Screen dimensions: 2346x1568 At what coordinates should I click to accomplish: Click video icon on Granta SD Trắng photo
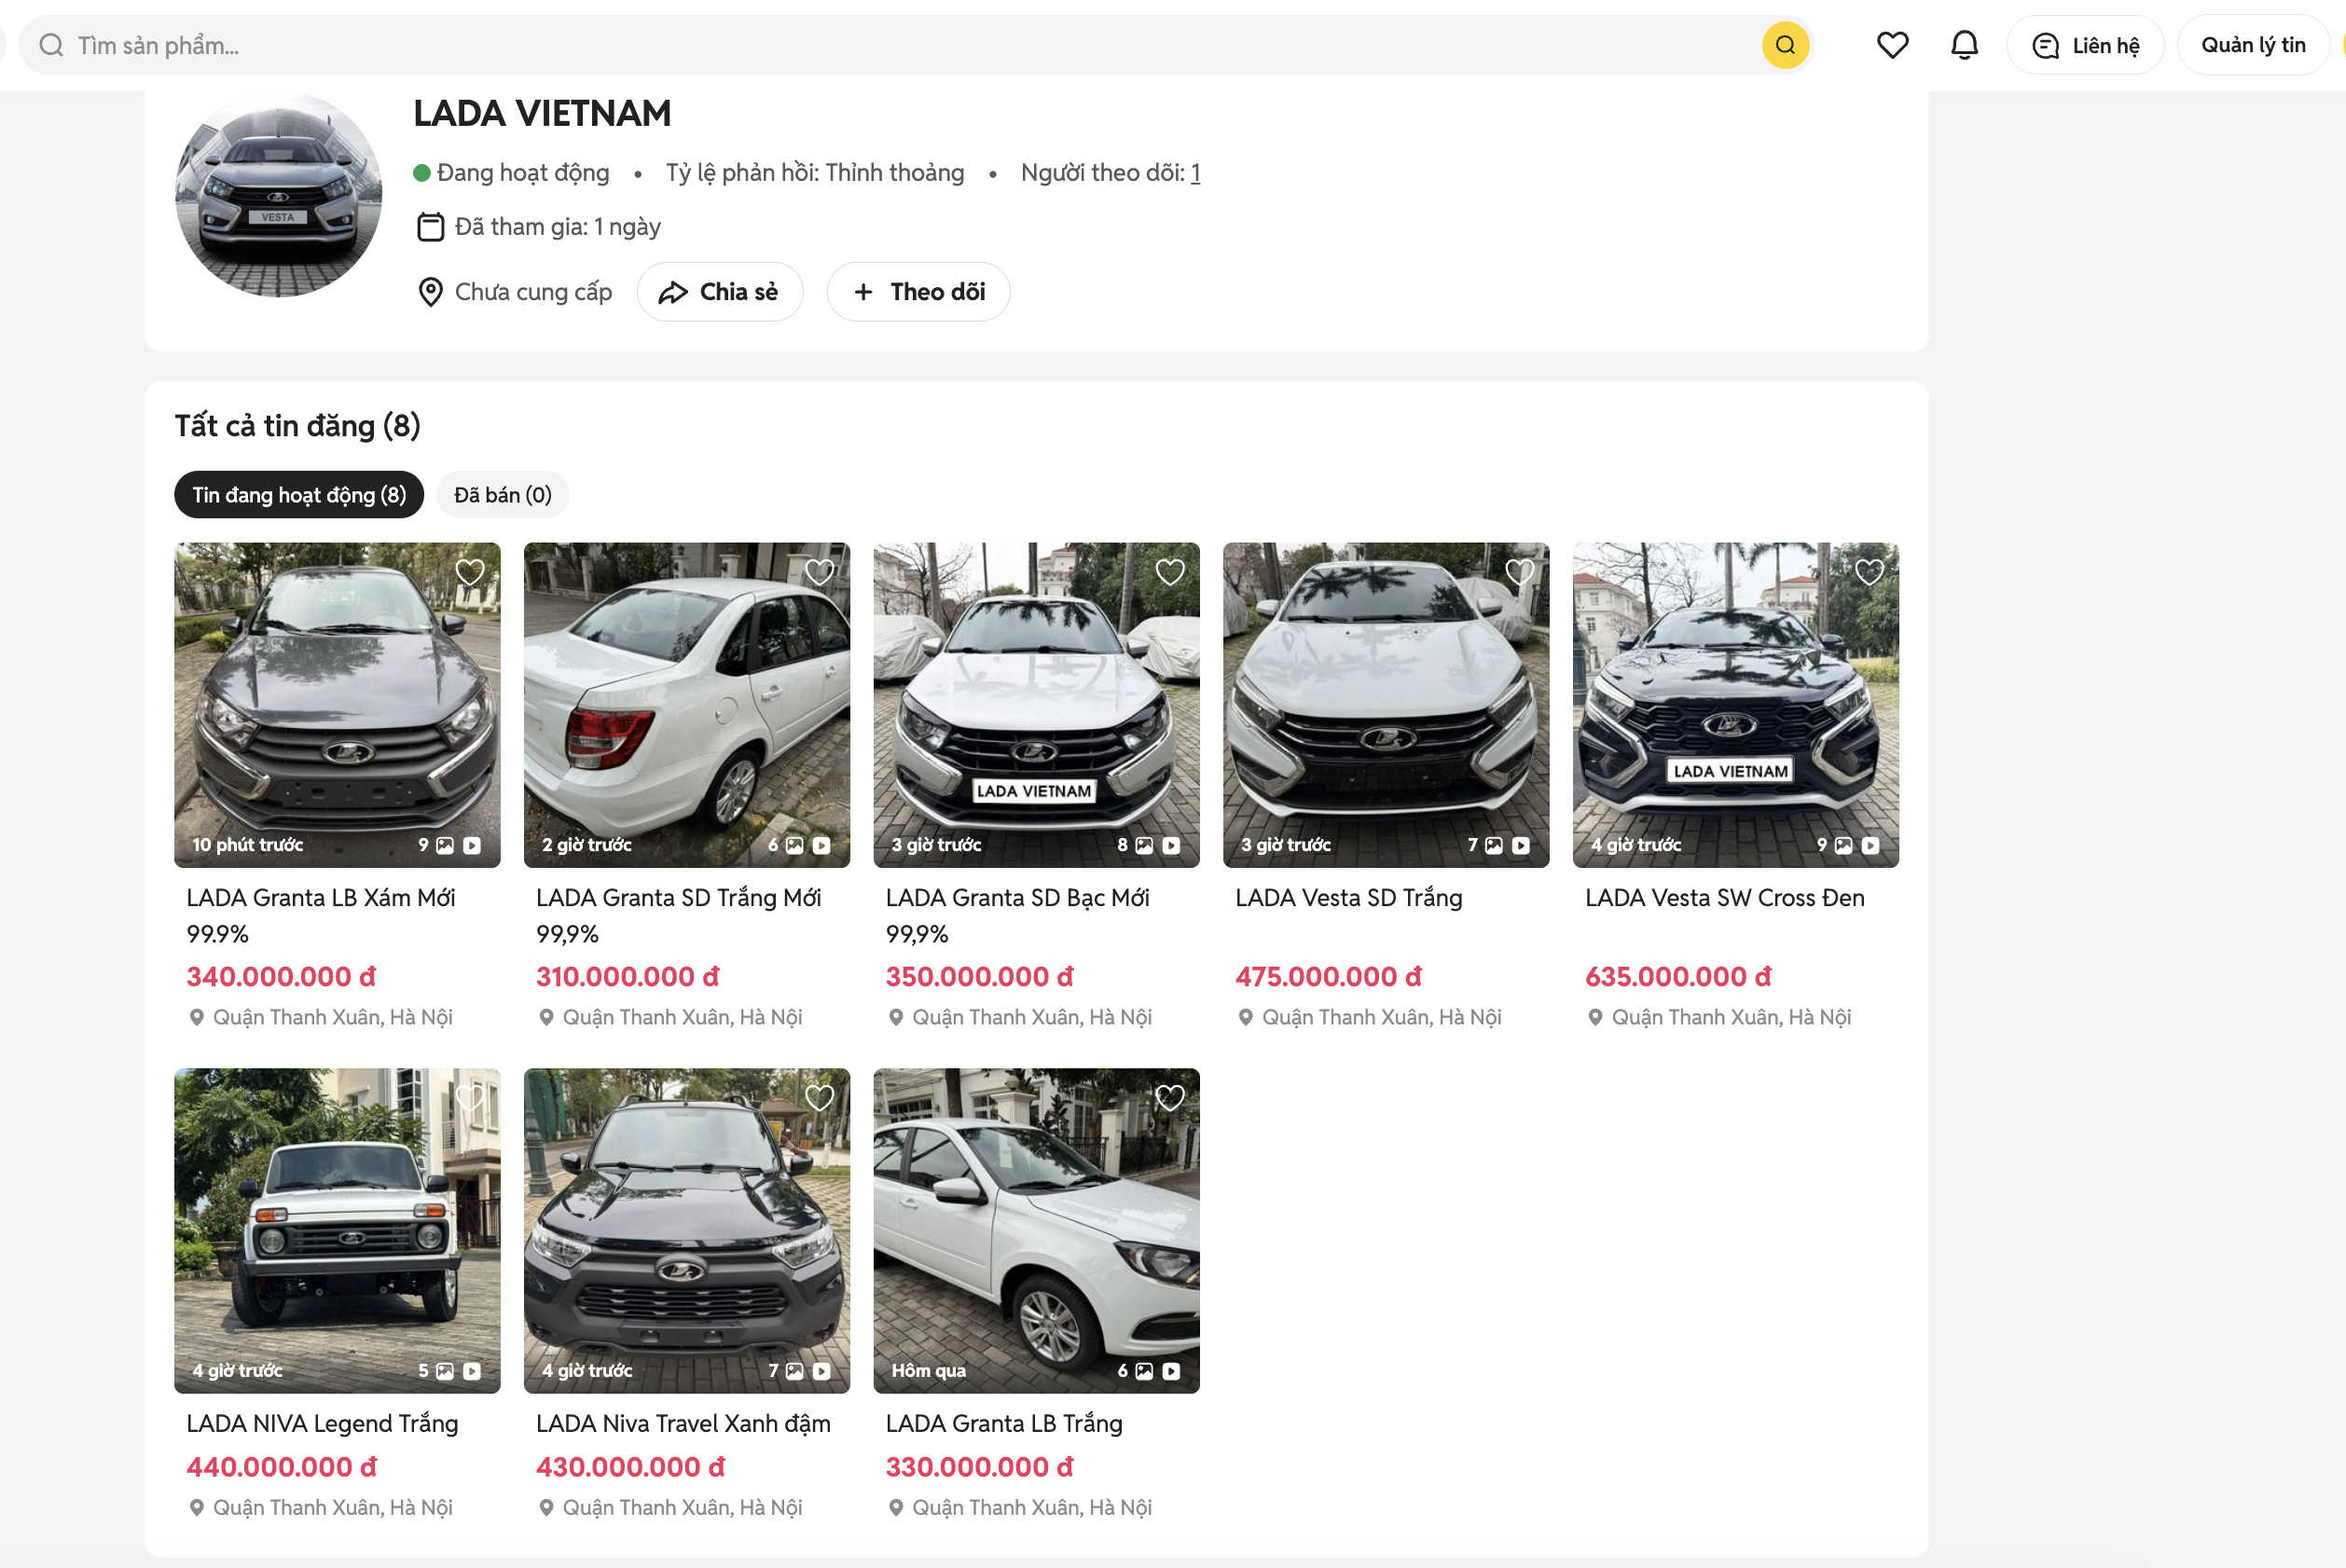coord(821,846)
